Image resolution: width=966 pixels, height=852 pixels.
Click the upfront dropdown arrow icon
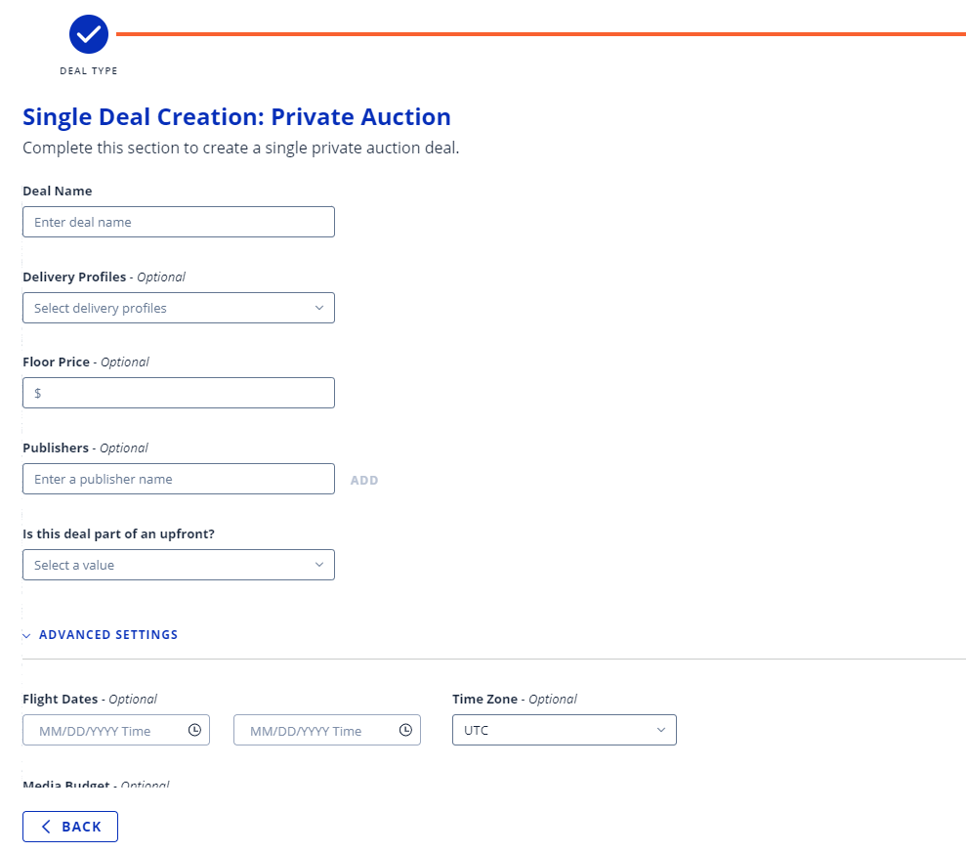tap(319, 565)
